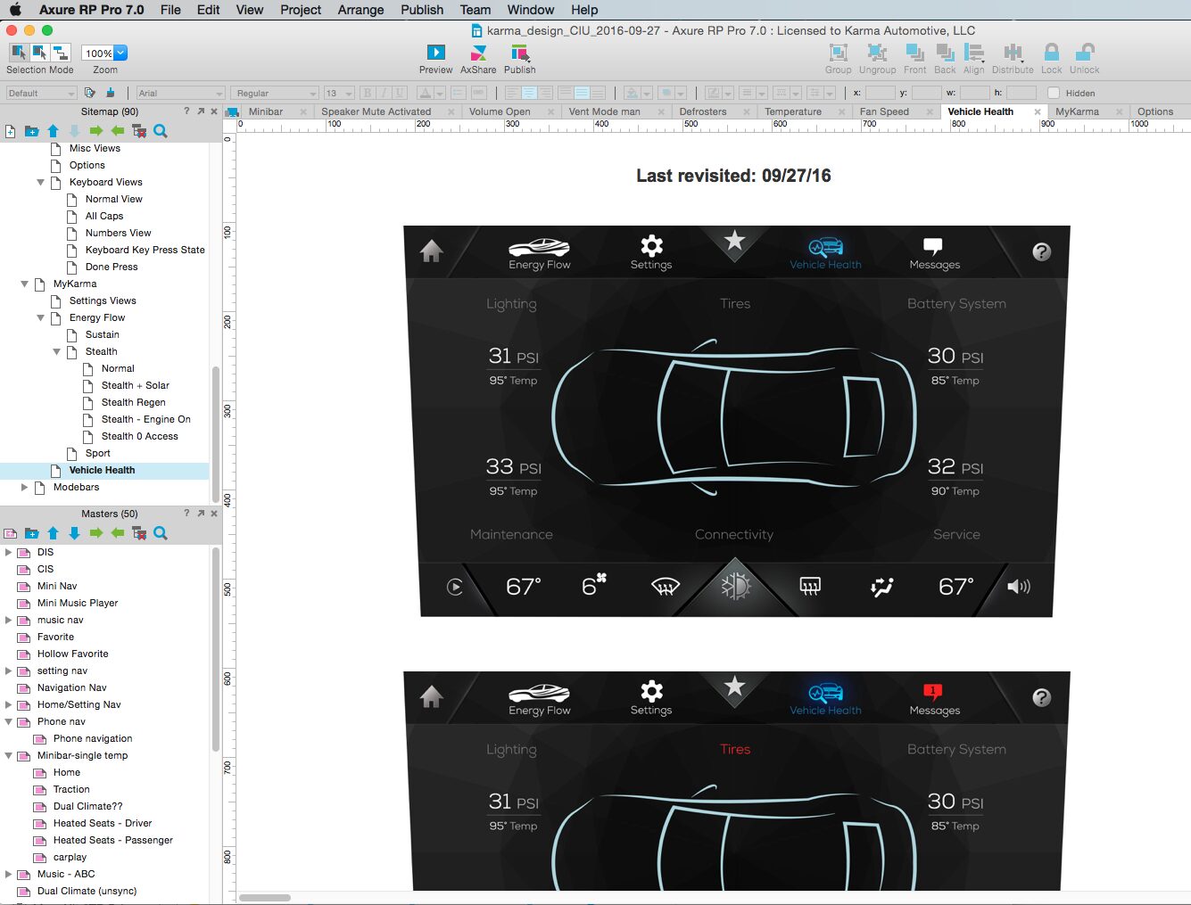Bring widget to Front
Viewport: 1191px width, 905px height.
tap(914, 53)
